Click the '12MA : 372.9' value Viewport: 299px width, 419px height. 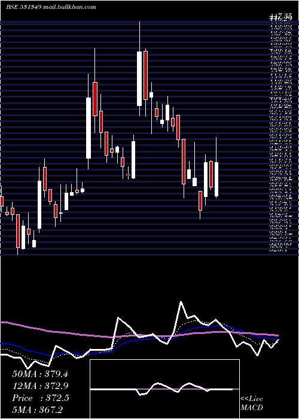[x=40, y=386]
